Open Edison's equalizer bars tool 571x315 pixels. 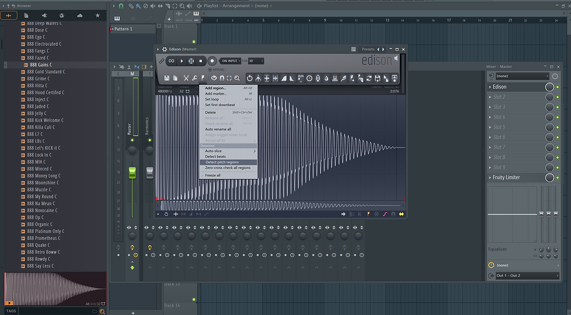(x=334, y=78)
